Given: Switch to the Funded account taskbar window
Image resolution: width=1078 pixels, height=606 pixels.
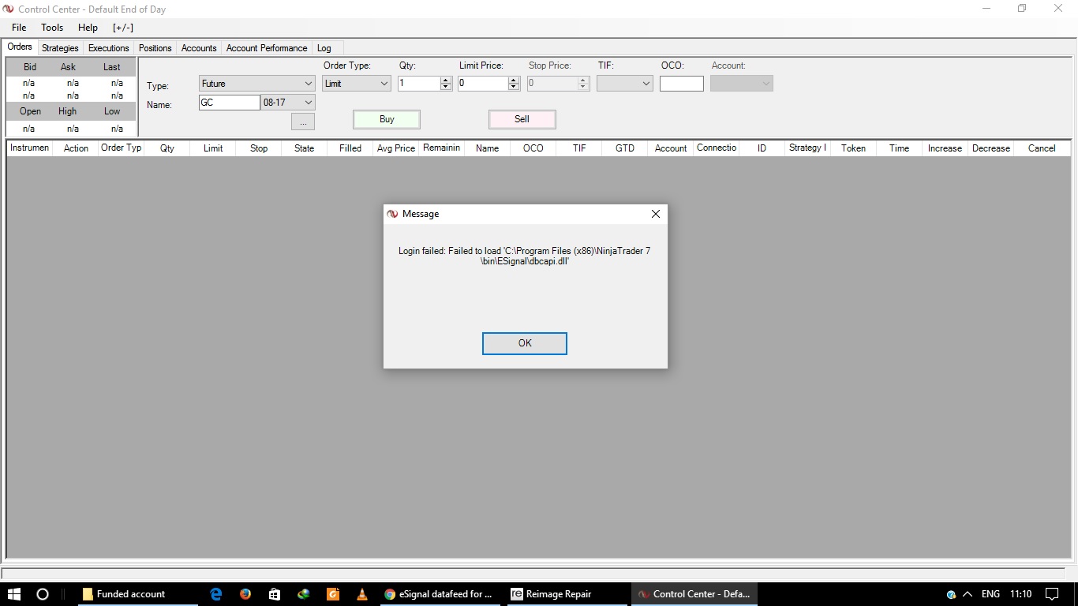Looking at the screenshot, I should 137,594.
